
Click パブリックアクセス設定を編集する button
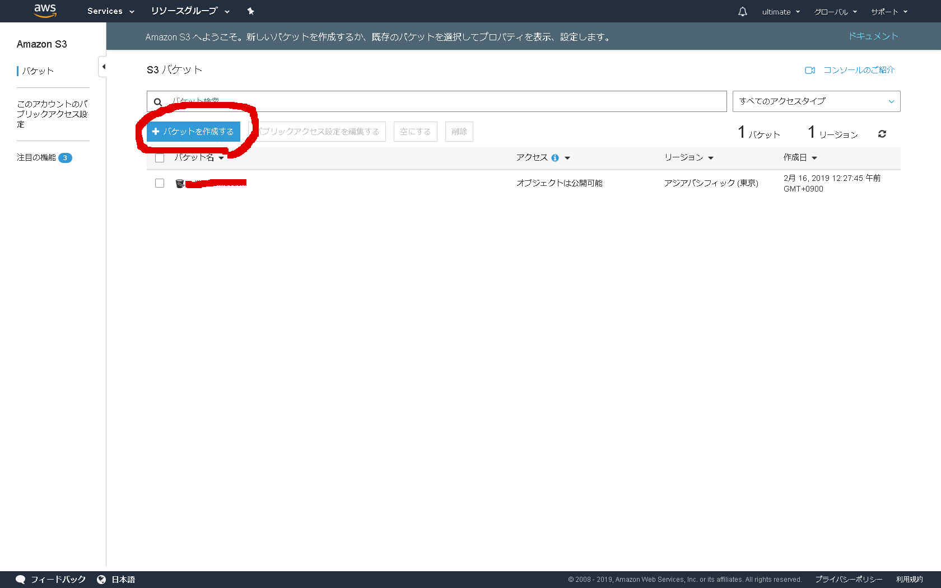coord(317,132)
